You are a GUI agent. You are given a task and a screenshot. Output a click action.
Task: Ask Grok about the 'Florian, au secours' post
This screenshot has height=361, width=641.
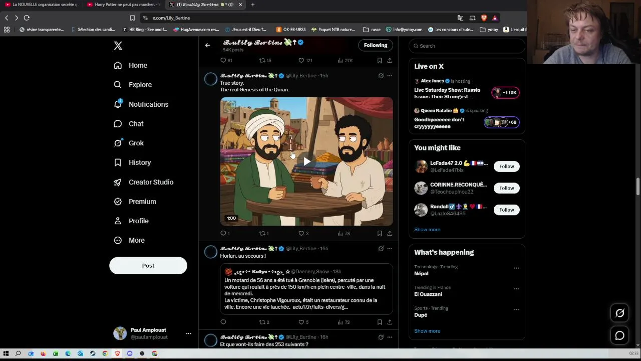(x=381, y=249)
